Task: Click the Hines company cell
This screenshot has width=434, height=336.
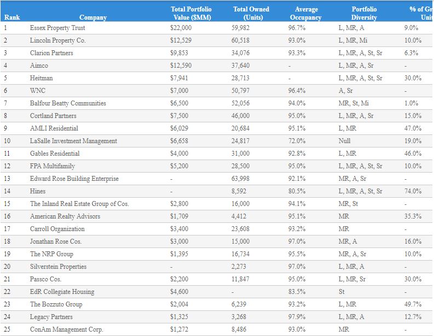Action: coord(38,191)
